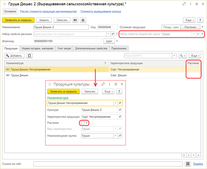Click the search magnifier button above the table
Image resolution: width=207 pixels, height=169 pixels.
coord(183,56)
